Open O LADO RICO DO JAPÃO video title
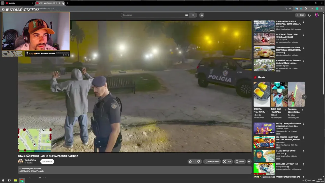The width and height of the screenshot is (325, 183). click(286, 151)
